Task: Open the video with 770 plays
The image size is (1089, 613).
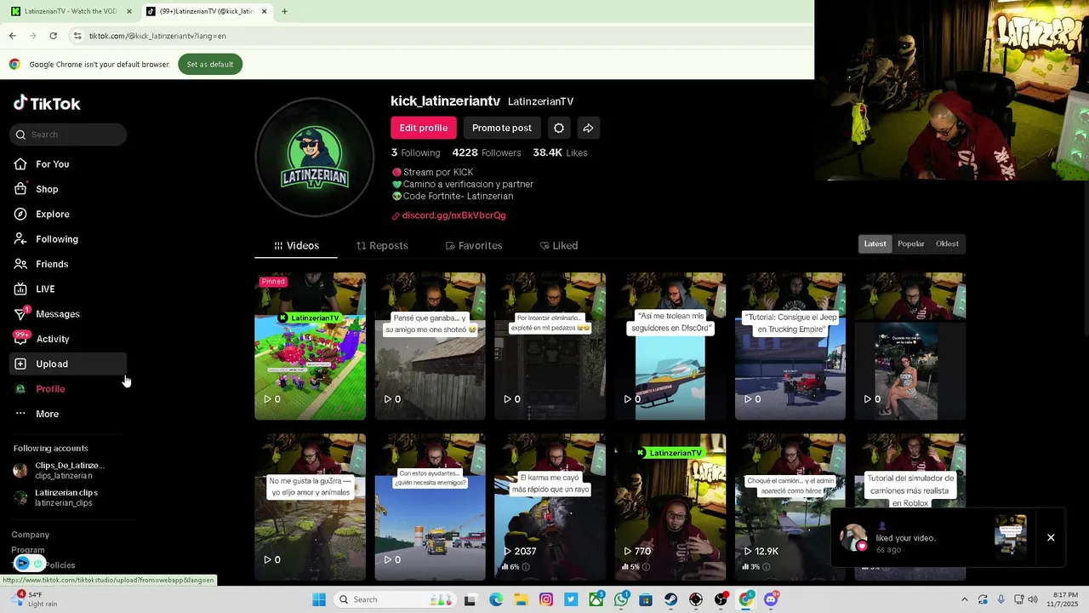Action: (670, 507)
